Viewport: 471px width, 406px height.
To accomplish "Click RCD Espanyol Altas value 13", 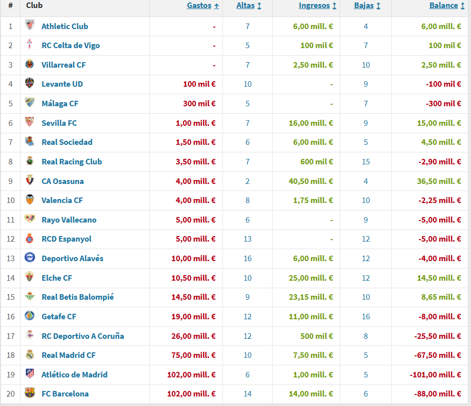I will [248, 239].
